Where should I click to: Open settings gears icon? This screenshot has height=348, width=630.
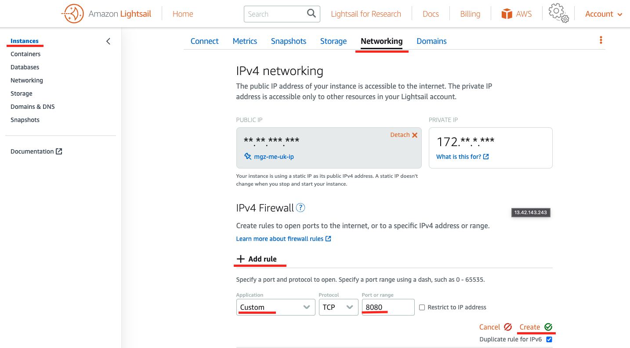[x=559, y=13]
